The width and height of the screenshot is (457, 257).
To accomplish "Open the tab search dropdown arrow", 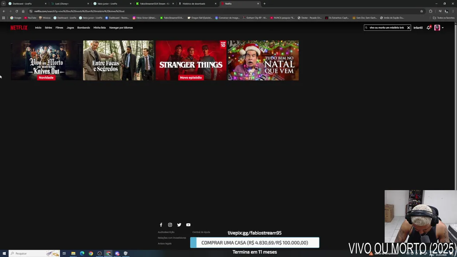I will coord(3,4).
